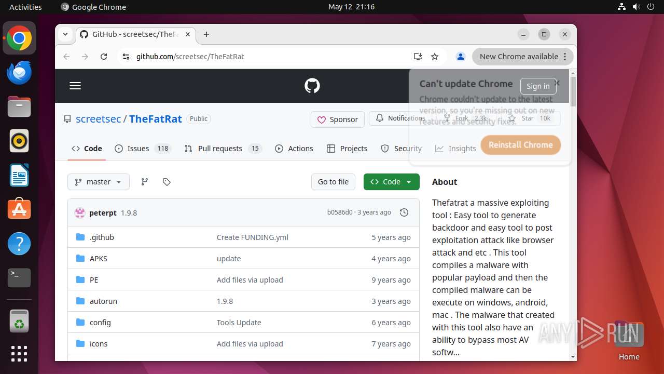This screenshot has width=664, height=374.
Task: Launch Thunderbird from the dock
Action: [19, 73]
